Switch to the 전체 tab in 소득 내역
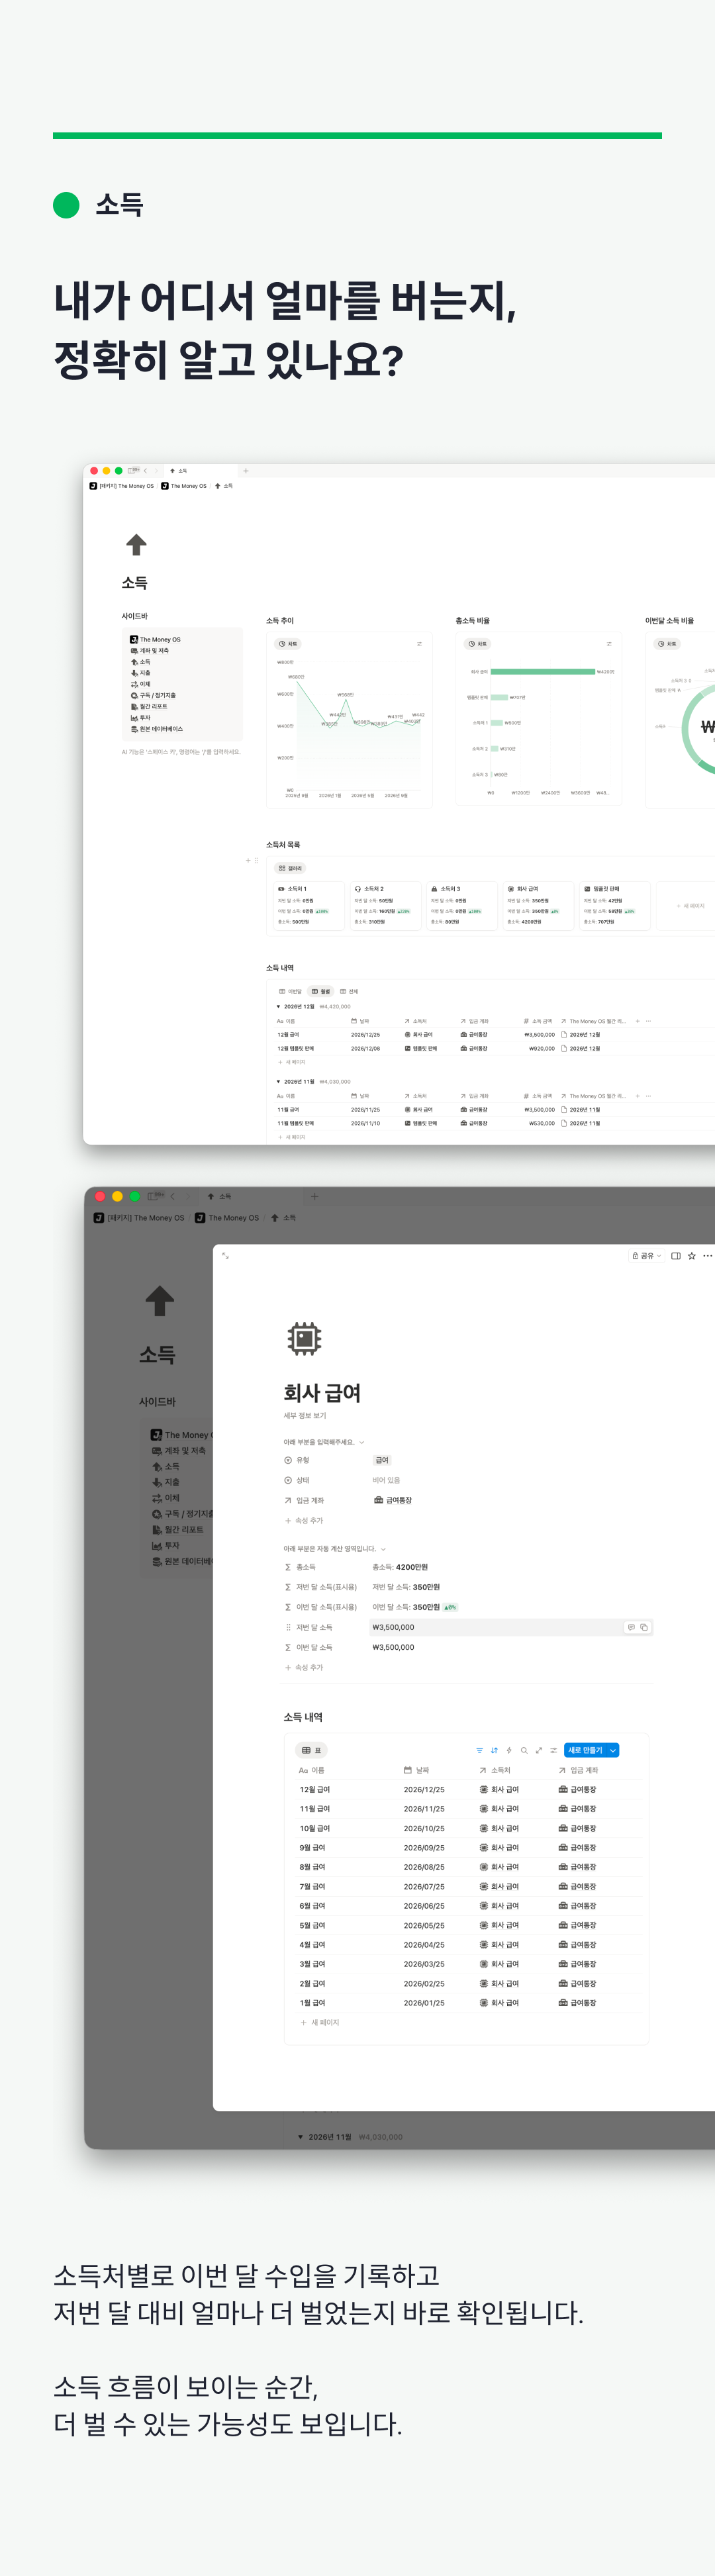Image resolution: width=715 pixels, height=2576 pixels. pyautogui.click(x=349, y=991)
